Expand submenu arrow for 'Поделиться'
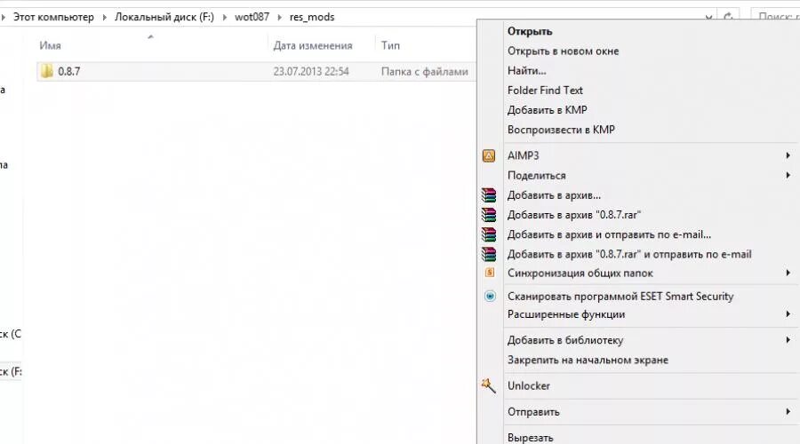The height and width of the screenshot is (444, 800). [x=788, y=175]
